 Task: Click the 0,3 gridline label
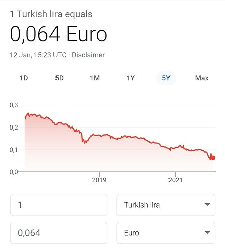(14, 105)
